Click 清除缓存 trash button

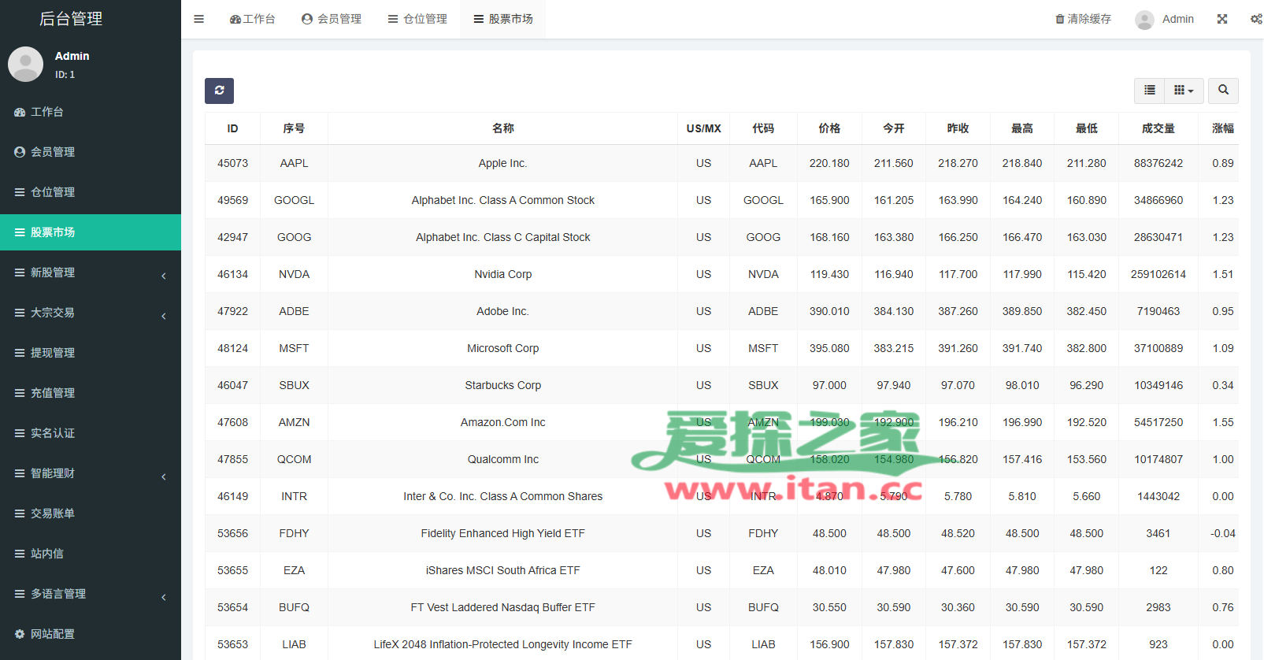click(1083, 19)
